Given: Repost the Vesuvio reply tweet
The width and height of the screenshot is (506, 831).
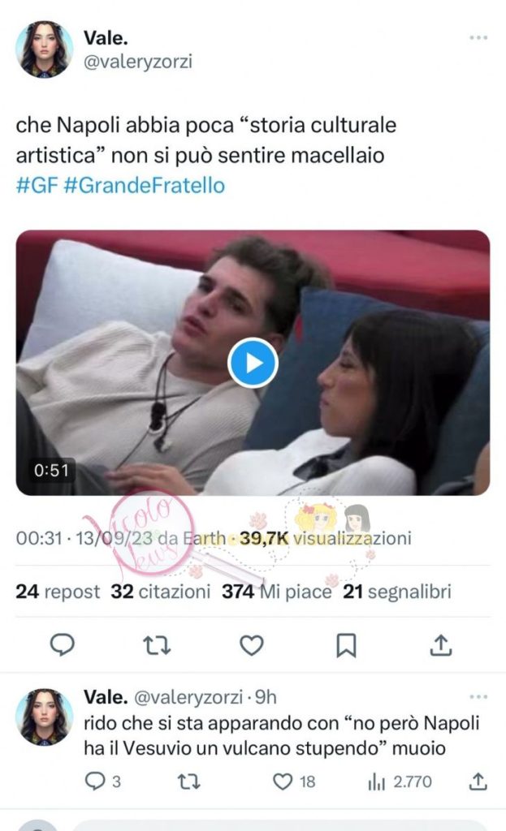Looking at the screenshot, I should (188, 781).
